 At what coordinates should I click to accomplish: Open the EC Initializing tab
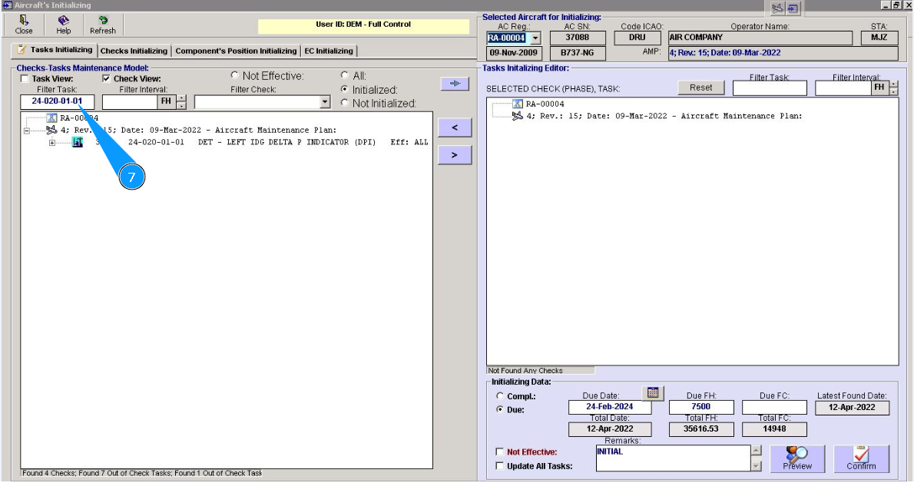point(329,51)
